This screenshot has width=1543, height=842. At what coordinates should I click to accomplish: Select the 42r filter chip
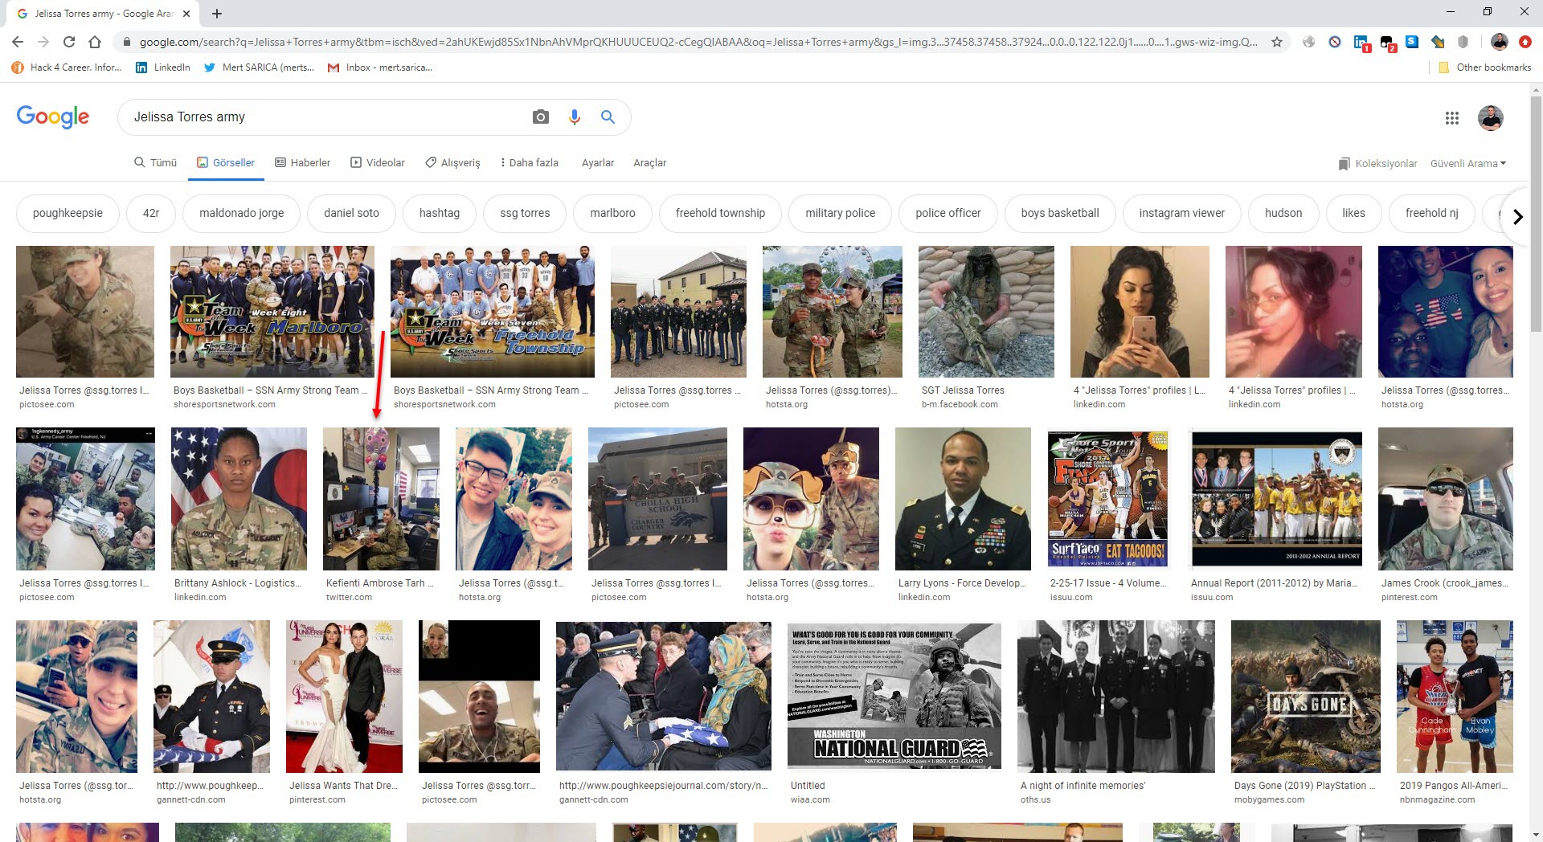(151, 213)
